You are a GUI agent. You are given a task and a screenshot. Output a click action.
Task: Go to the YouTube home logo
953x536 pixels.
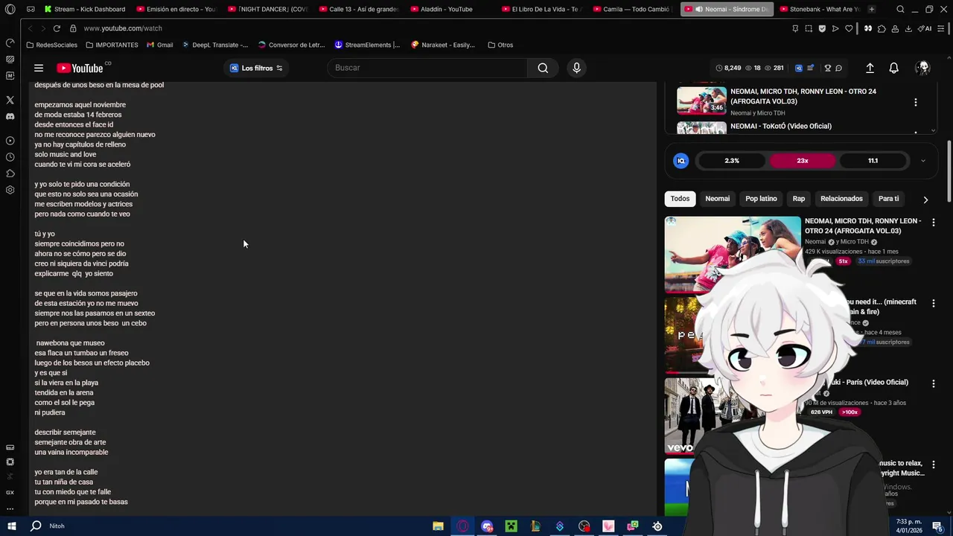click(x=80, y=68)
